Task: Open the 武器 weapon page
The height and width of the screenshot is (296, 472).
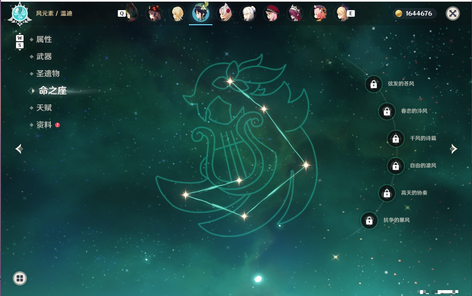Action: [44, 57]
